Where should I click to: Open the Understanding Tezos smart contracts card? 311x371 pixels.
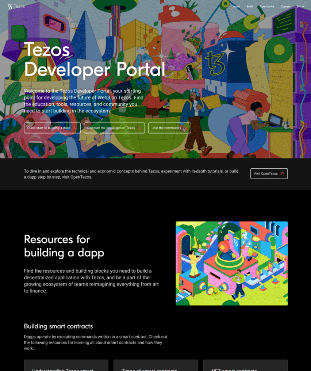66,365
